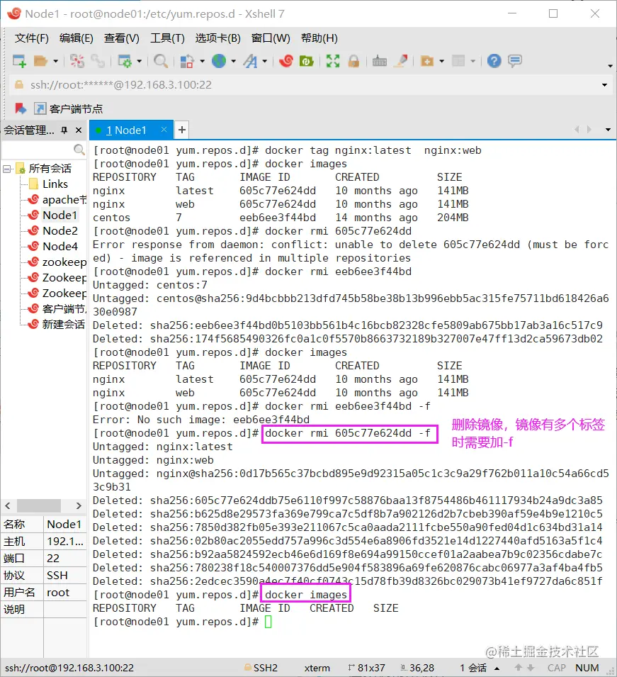Open the dropdown arrow beside Open folder icon

click(55, 61)
